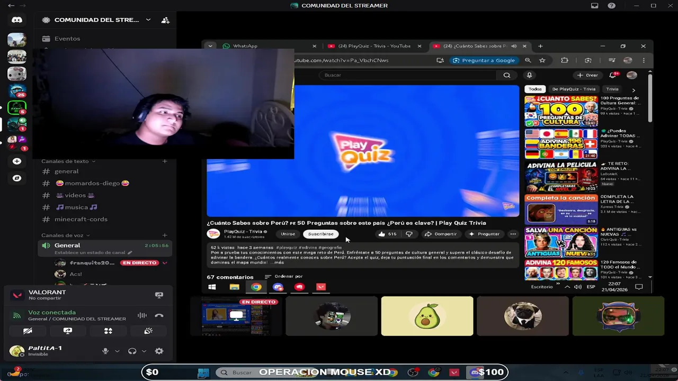Switch to WhatsApp browser tab
Image resolution: width=678 pixels, height=381 pixels.
[268, 46]
